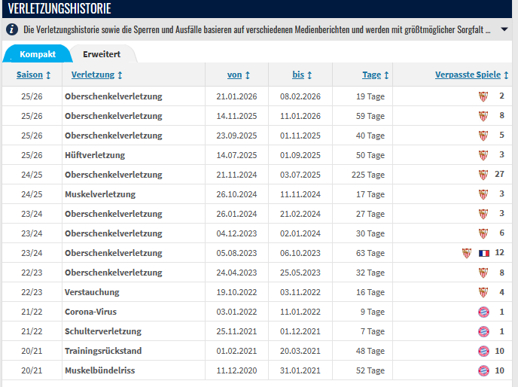This screenshot has width=518, height=387.
Task: Click Sevilla crest in the Muskelverletzung row
Action: coord(483,194)
